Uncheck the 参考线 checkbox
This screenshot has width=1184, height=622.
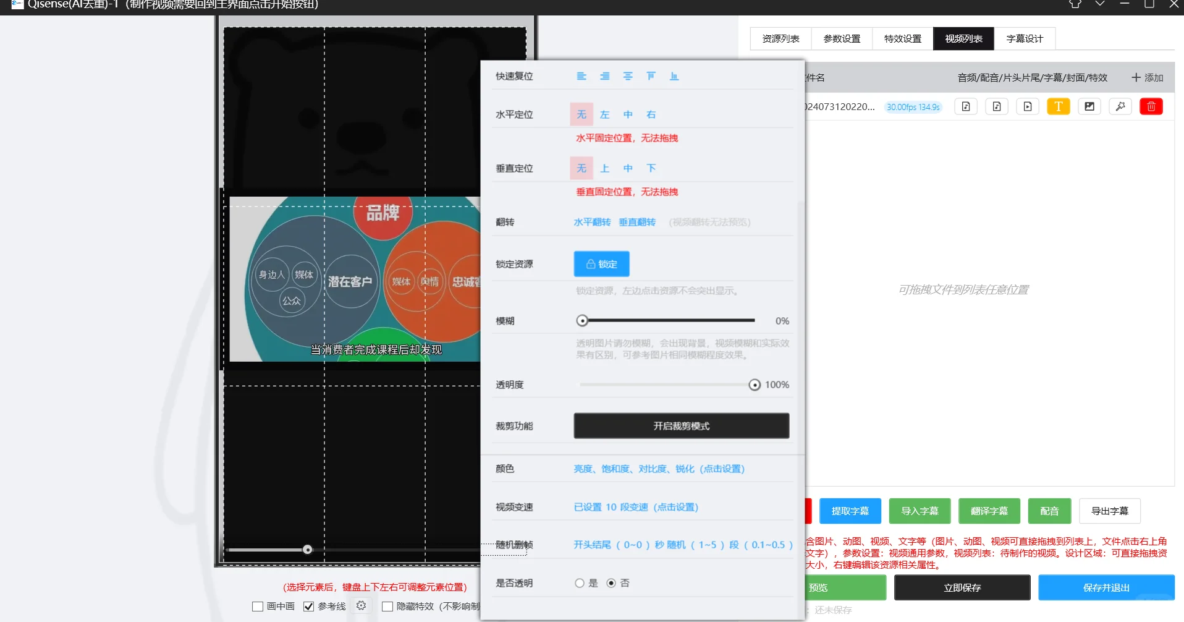(x=308, y=607)
